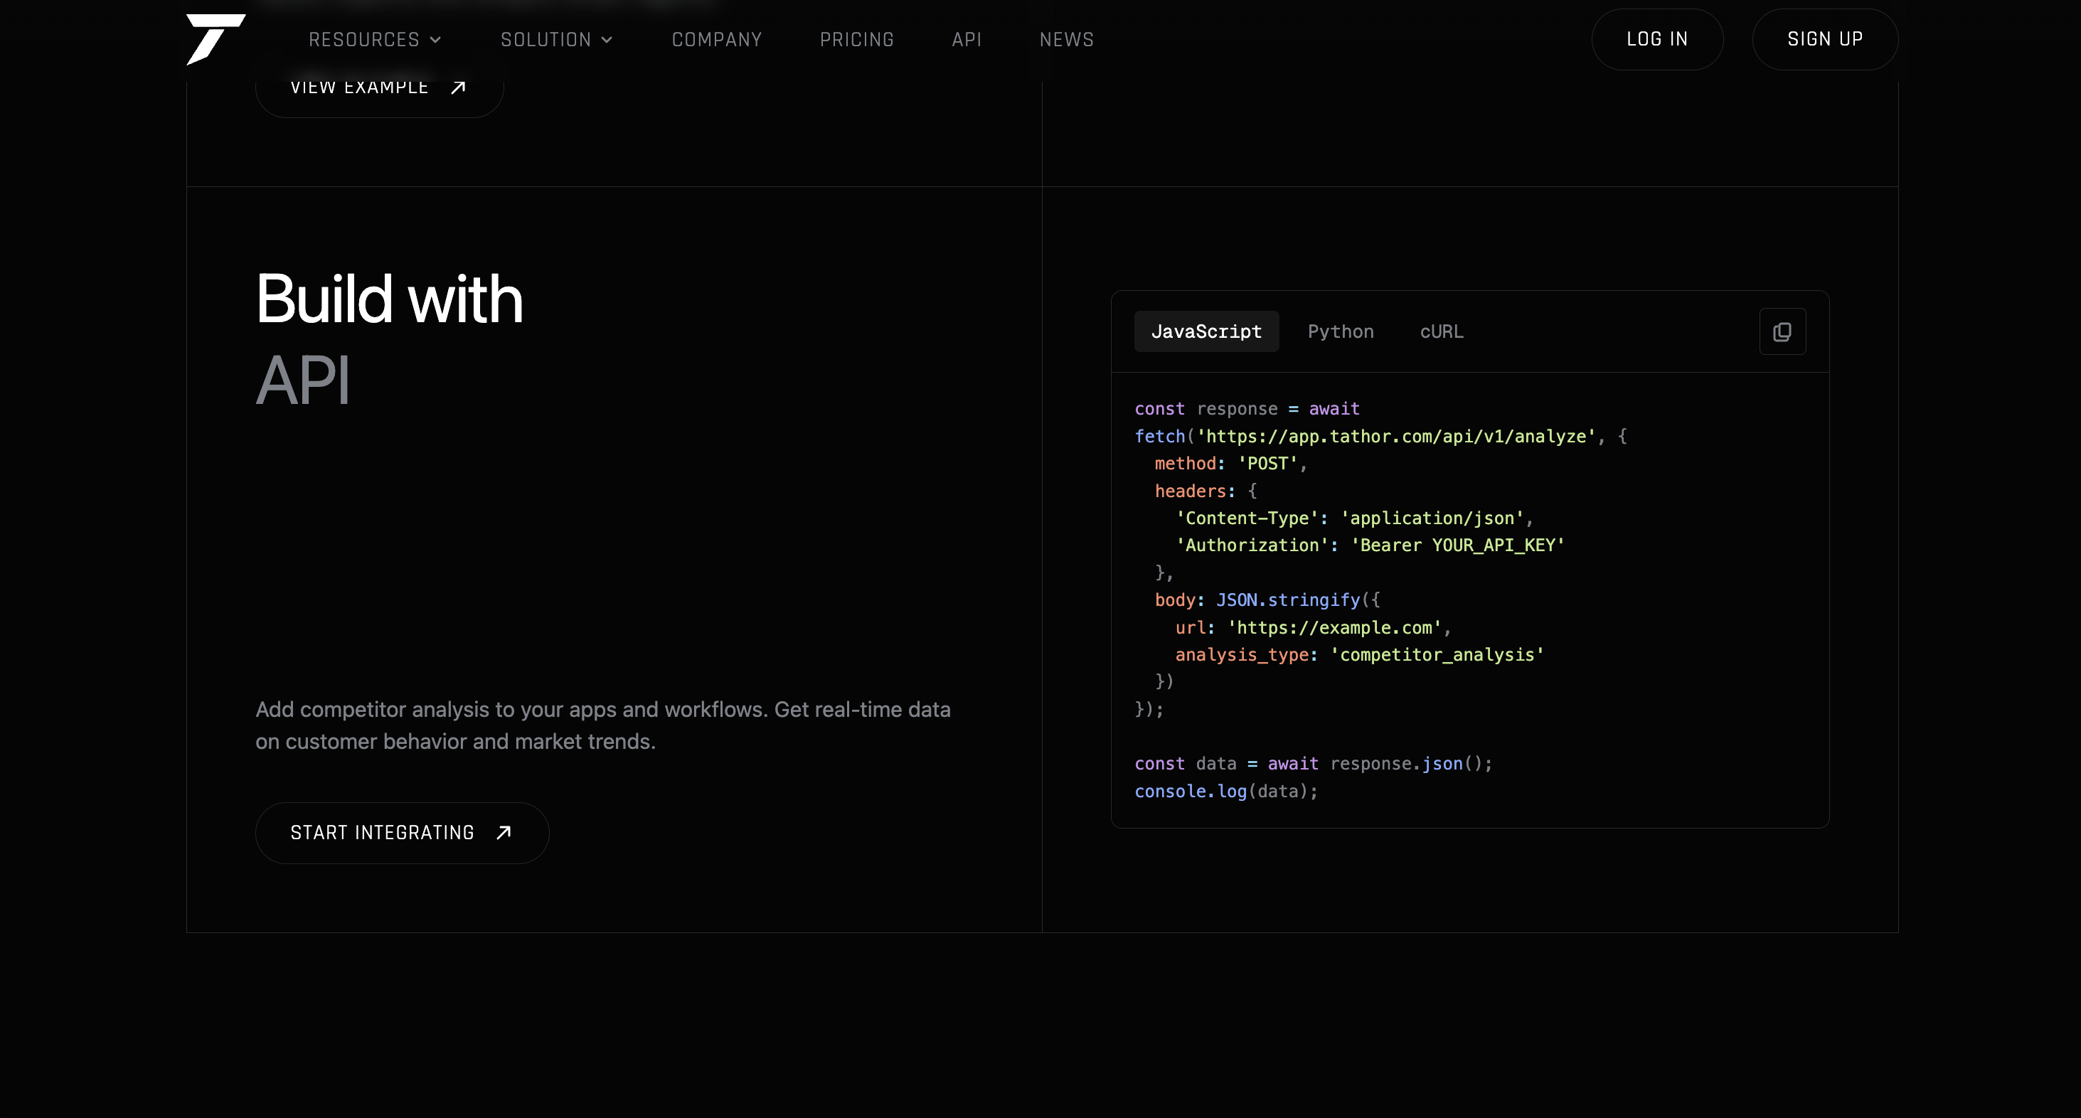This screenshot has width=2081, height=1118.
Task: Select the JavaScript code tab
Action: click(x=1206, y=331)
